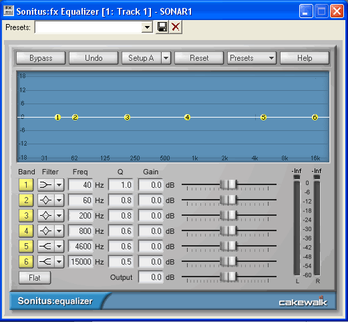Save preset using the floppy disk icon
The image size is (348, 322).
coord(162,27)
